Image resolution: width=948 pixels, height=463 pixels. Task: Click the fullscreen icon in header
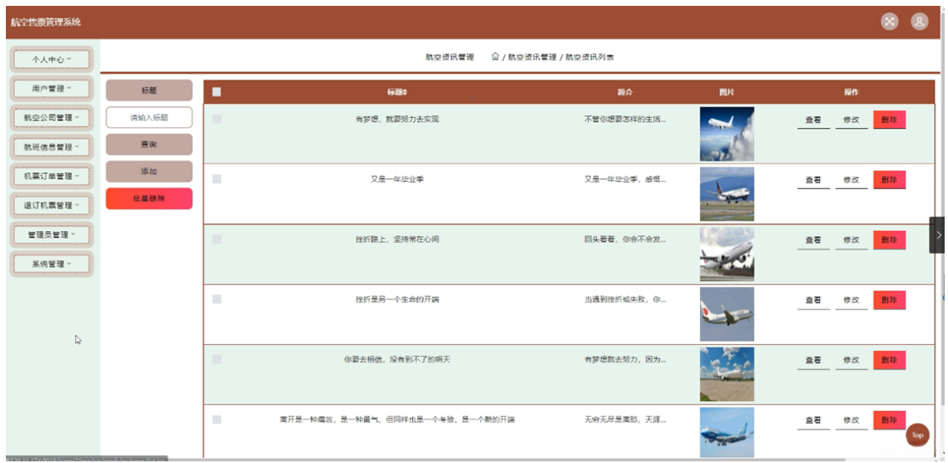tap(889, 22)
